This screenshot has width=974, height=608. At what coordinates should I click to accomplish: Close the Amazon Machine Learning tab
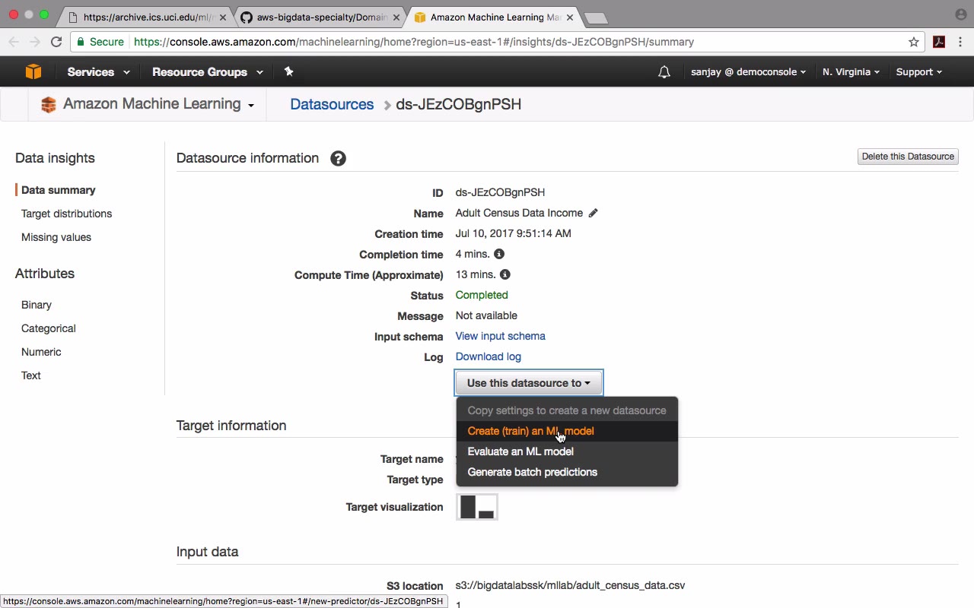point(569,17)
